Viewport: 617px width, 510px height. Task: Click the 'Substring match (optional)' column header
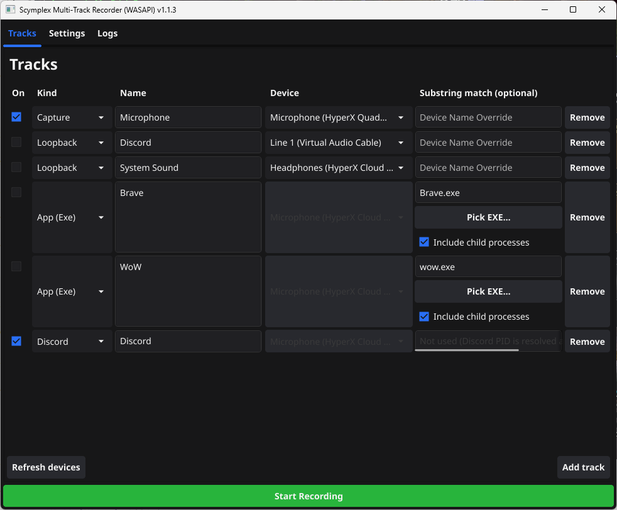[479, 93]
